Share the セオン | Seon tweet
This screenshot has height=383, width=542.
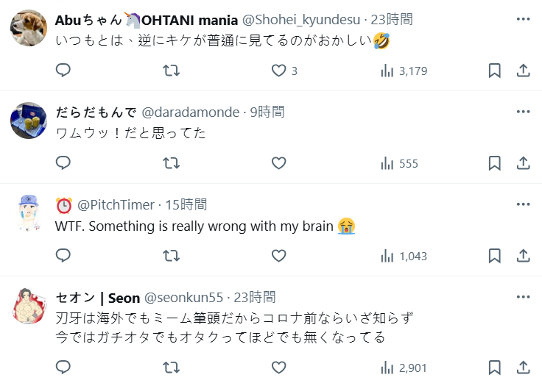pyautogui.click(x=524, y=368)
